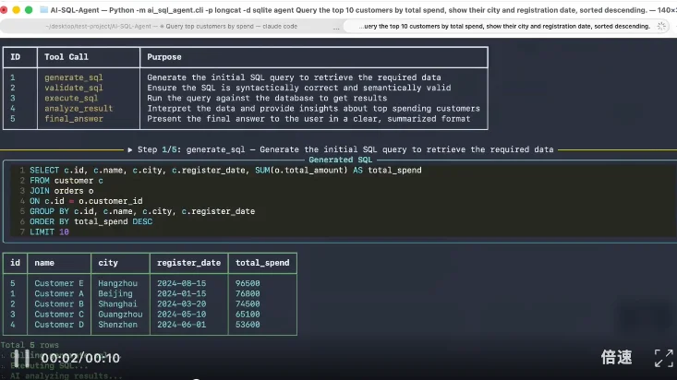Open the tab overflow ellipsis
This screenshot has width=677, height=380.
336,27
